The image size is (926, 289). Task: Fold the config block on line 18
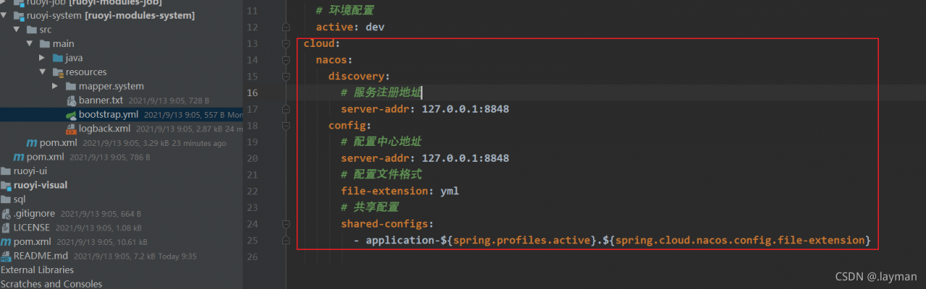[286, 126]
